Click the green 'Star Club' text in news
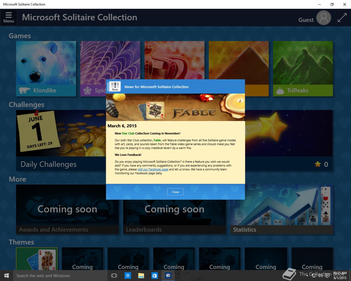Image resolution: width=351 pixels, height=281 pixels. click(128, 133)
